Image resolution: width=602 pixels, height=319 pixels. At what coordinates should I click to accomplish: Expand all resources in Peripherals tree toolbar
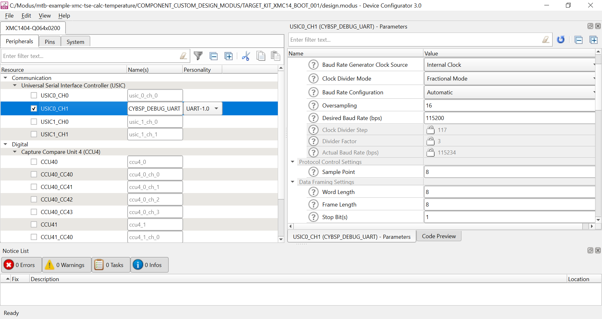point(229,56)
